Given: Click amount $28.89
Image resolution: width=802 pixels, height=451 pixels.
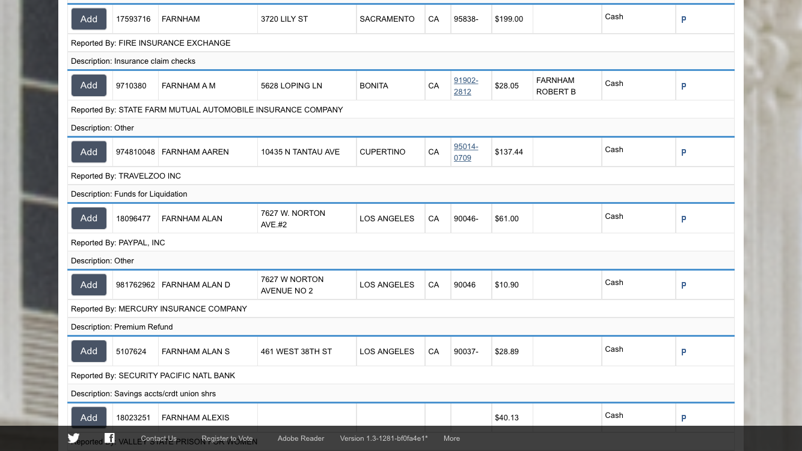Looking at the screenshot, I should pos(507,352).
